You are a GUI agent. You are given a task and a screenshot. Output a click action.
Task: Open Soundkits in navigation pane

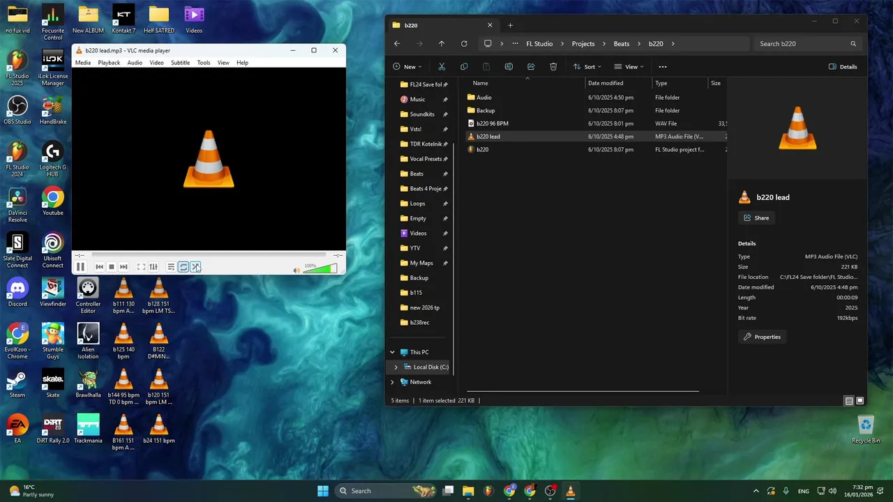tap(423, 114)
